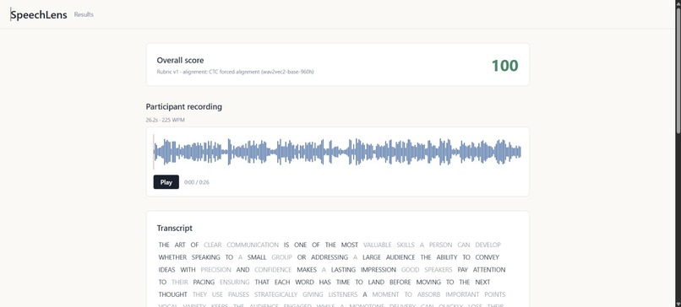Select the word IMPORTANT in transcript
The height and width of the screenshot is (307, 681).
coord(462,295)
